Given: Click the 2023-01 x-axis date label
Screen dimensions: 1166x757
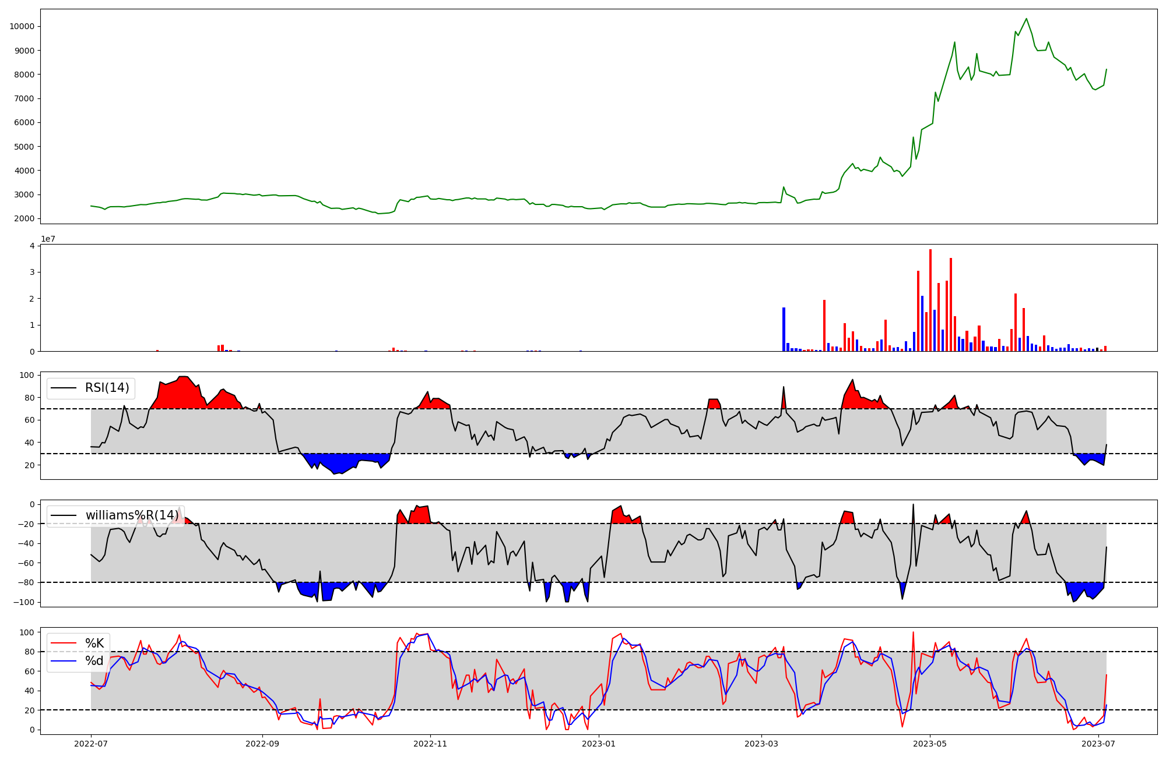Looking at the screenshot, I should coord(599,744).
